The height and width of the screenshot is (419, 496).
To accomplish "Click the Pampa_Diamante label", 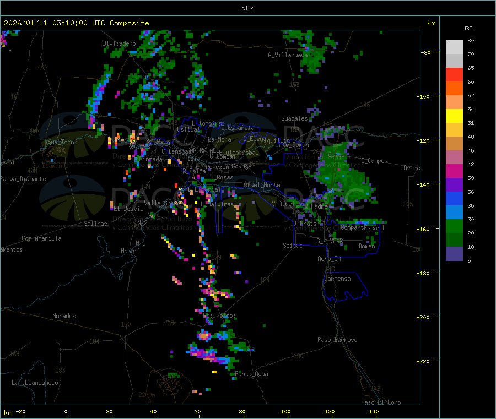I will (x=23, y=179).
